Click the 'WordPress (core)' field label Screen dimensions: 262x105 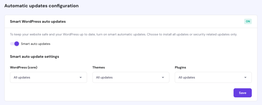pyautogui.click(x=26, y=68)
